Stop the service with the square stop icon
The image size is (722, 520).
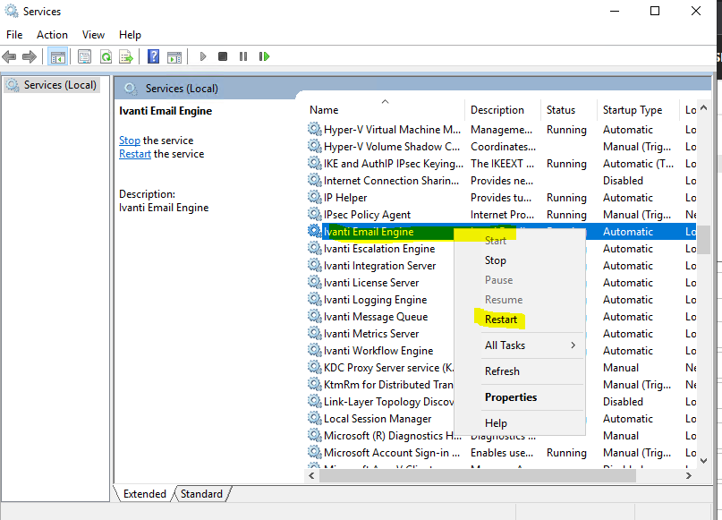click(x=222, y=55)
